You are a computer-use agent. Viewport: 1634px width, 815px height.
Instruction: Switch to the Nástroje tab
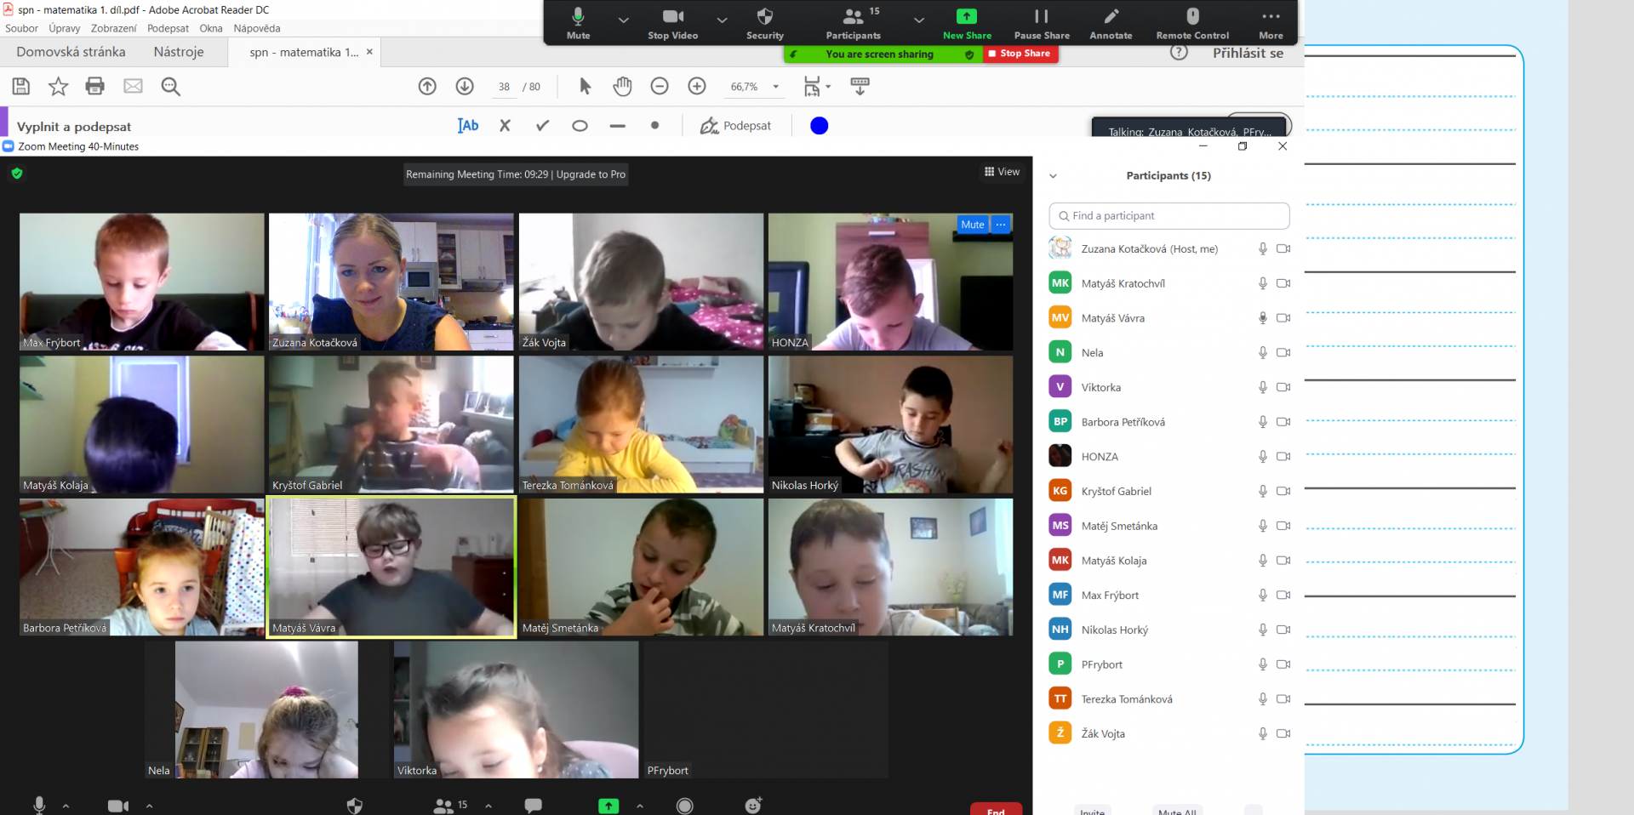tap(179, 52)
